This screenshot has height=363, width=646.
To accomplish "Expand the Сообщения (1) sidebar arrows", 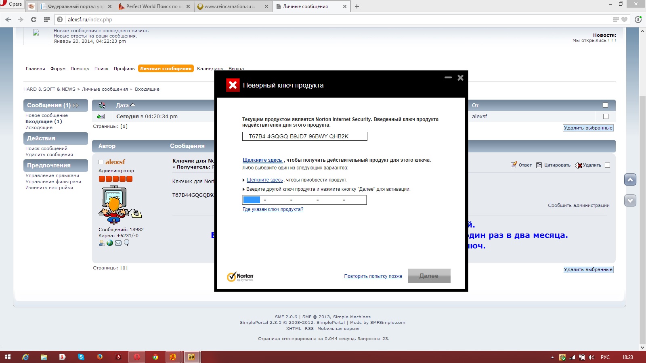I will point(76,106).
